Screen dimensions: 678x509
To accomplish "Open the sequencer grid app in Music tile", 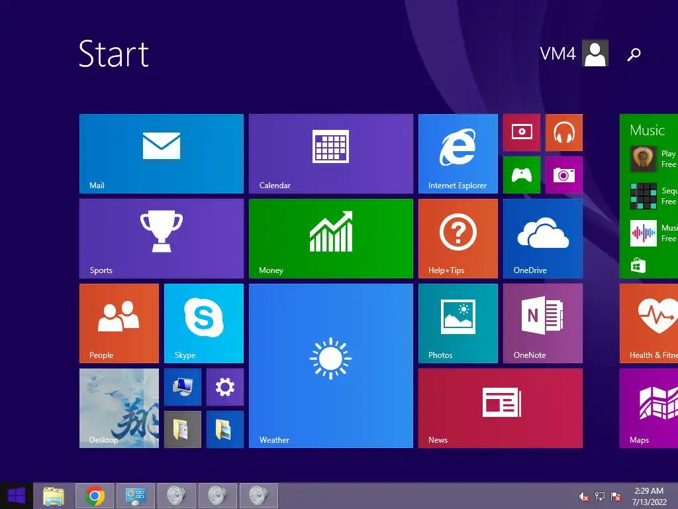I will [643, 196].
